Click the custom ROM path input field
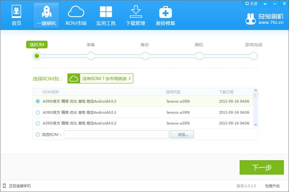 pos(116,135)
